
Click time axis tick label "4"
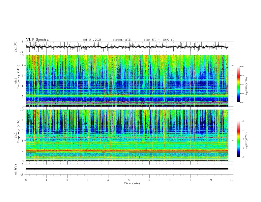pos(108,180)
